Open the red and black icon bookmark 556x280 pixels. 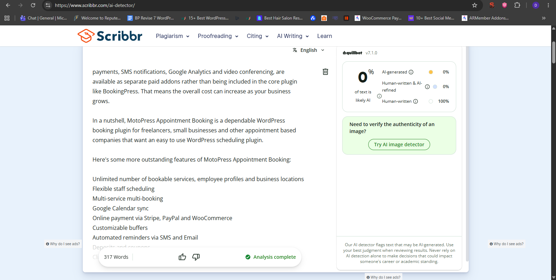[346, 18]
